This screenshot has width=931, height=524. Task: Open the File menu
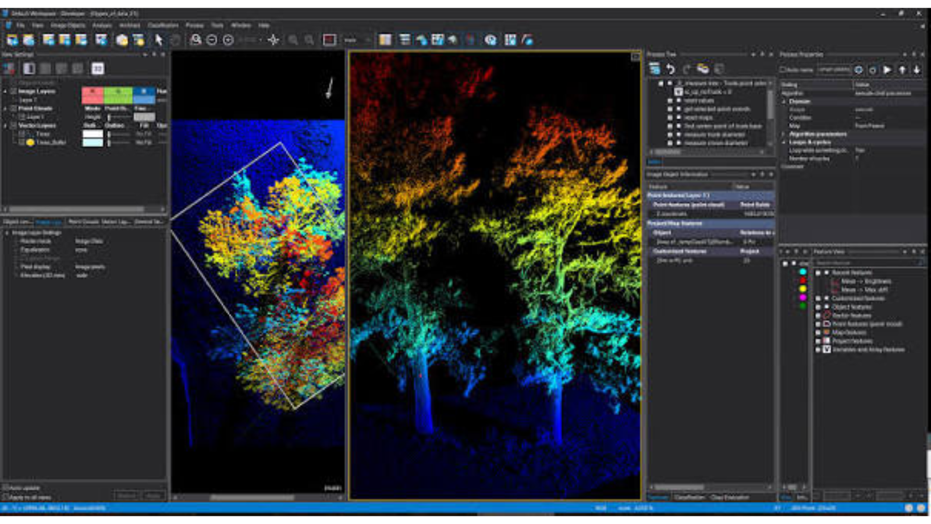click(x=20, y=26)
